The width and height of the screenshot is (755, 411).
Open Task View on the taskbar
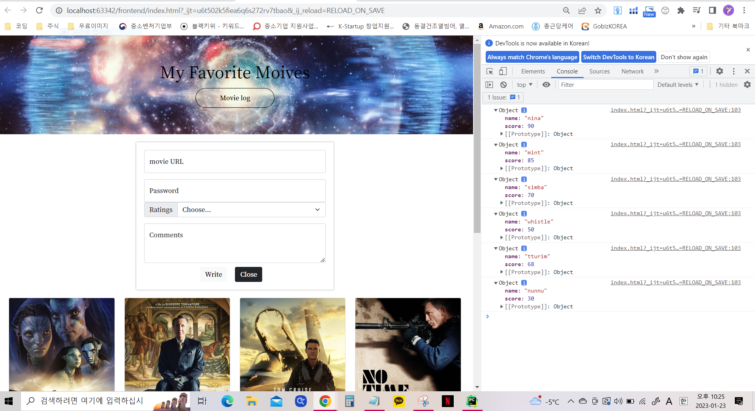(202, 401)
